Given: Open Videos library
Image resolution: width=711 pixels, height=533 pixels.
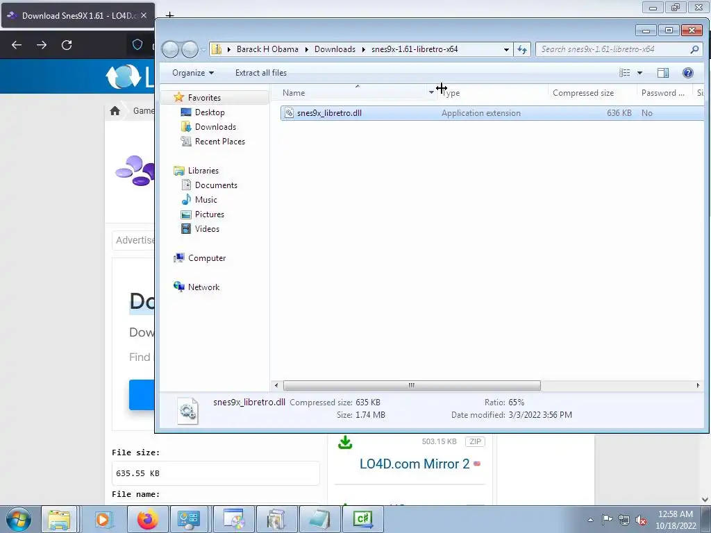Looking at the screenshot, I should 207,229.
